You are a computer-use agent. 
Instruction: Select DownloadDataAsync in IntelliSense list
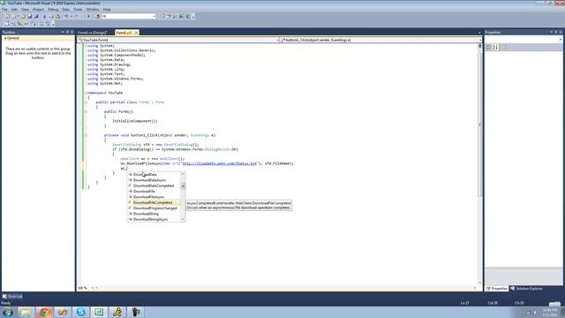click(154, 180)
